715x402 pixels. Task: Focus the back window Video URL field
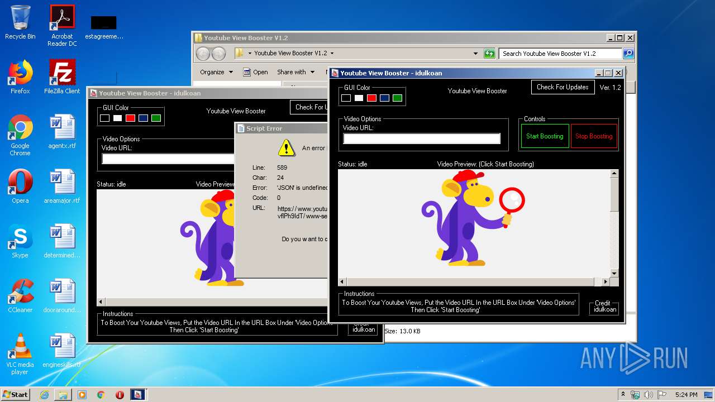pos(168,159)
